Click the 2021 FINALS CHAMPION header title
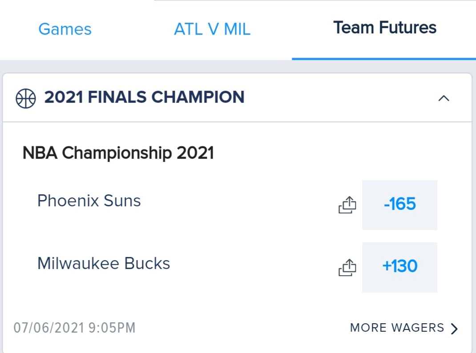The image size is (476, 353). click(x=144, y=97)
